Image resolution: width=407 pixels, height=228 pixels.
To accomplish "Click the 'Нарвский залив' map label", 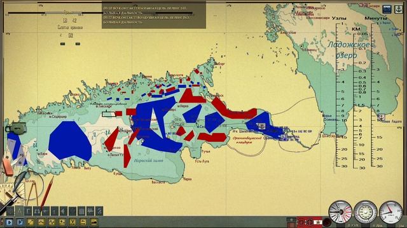I will click(x=148, y=160).
